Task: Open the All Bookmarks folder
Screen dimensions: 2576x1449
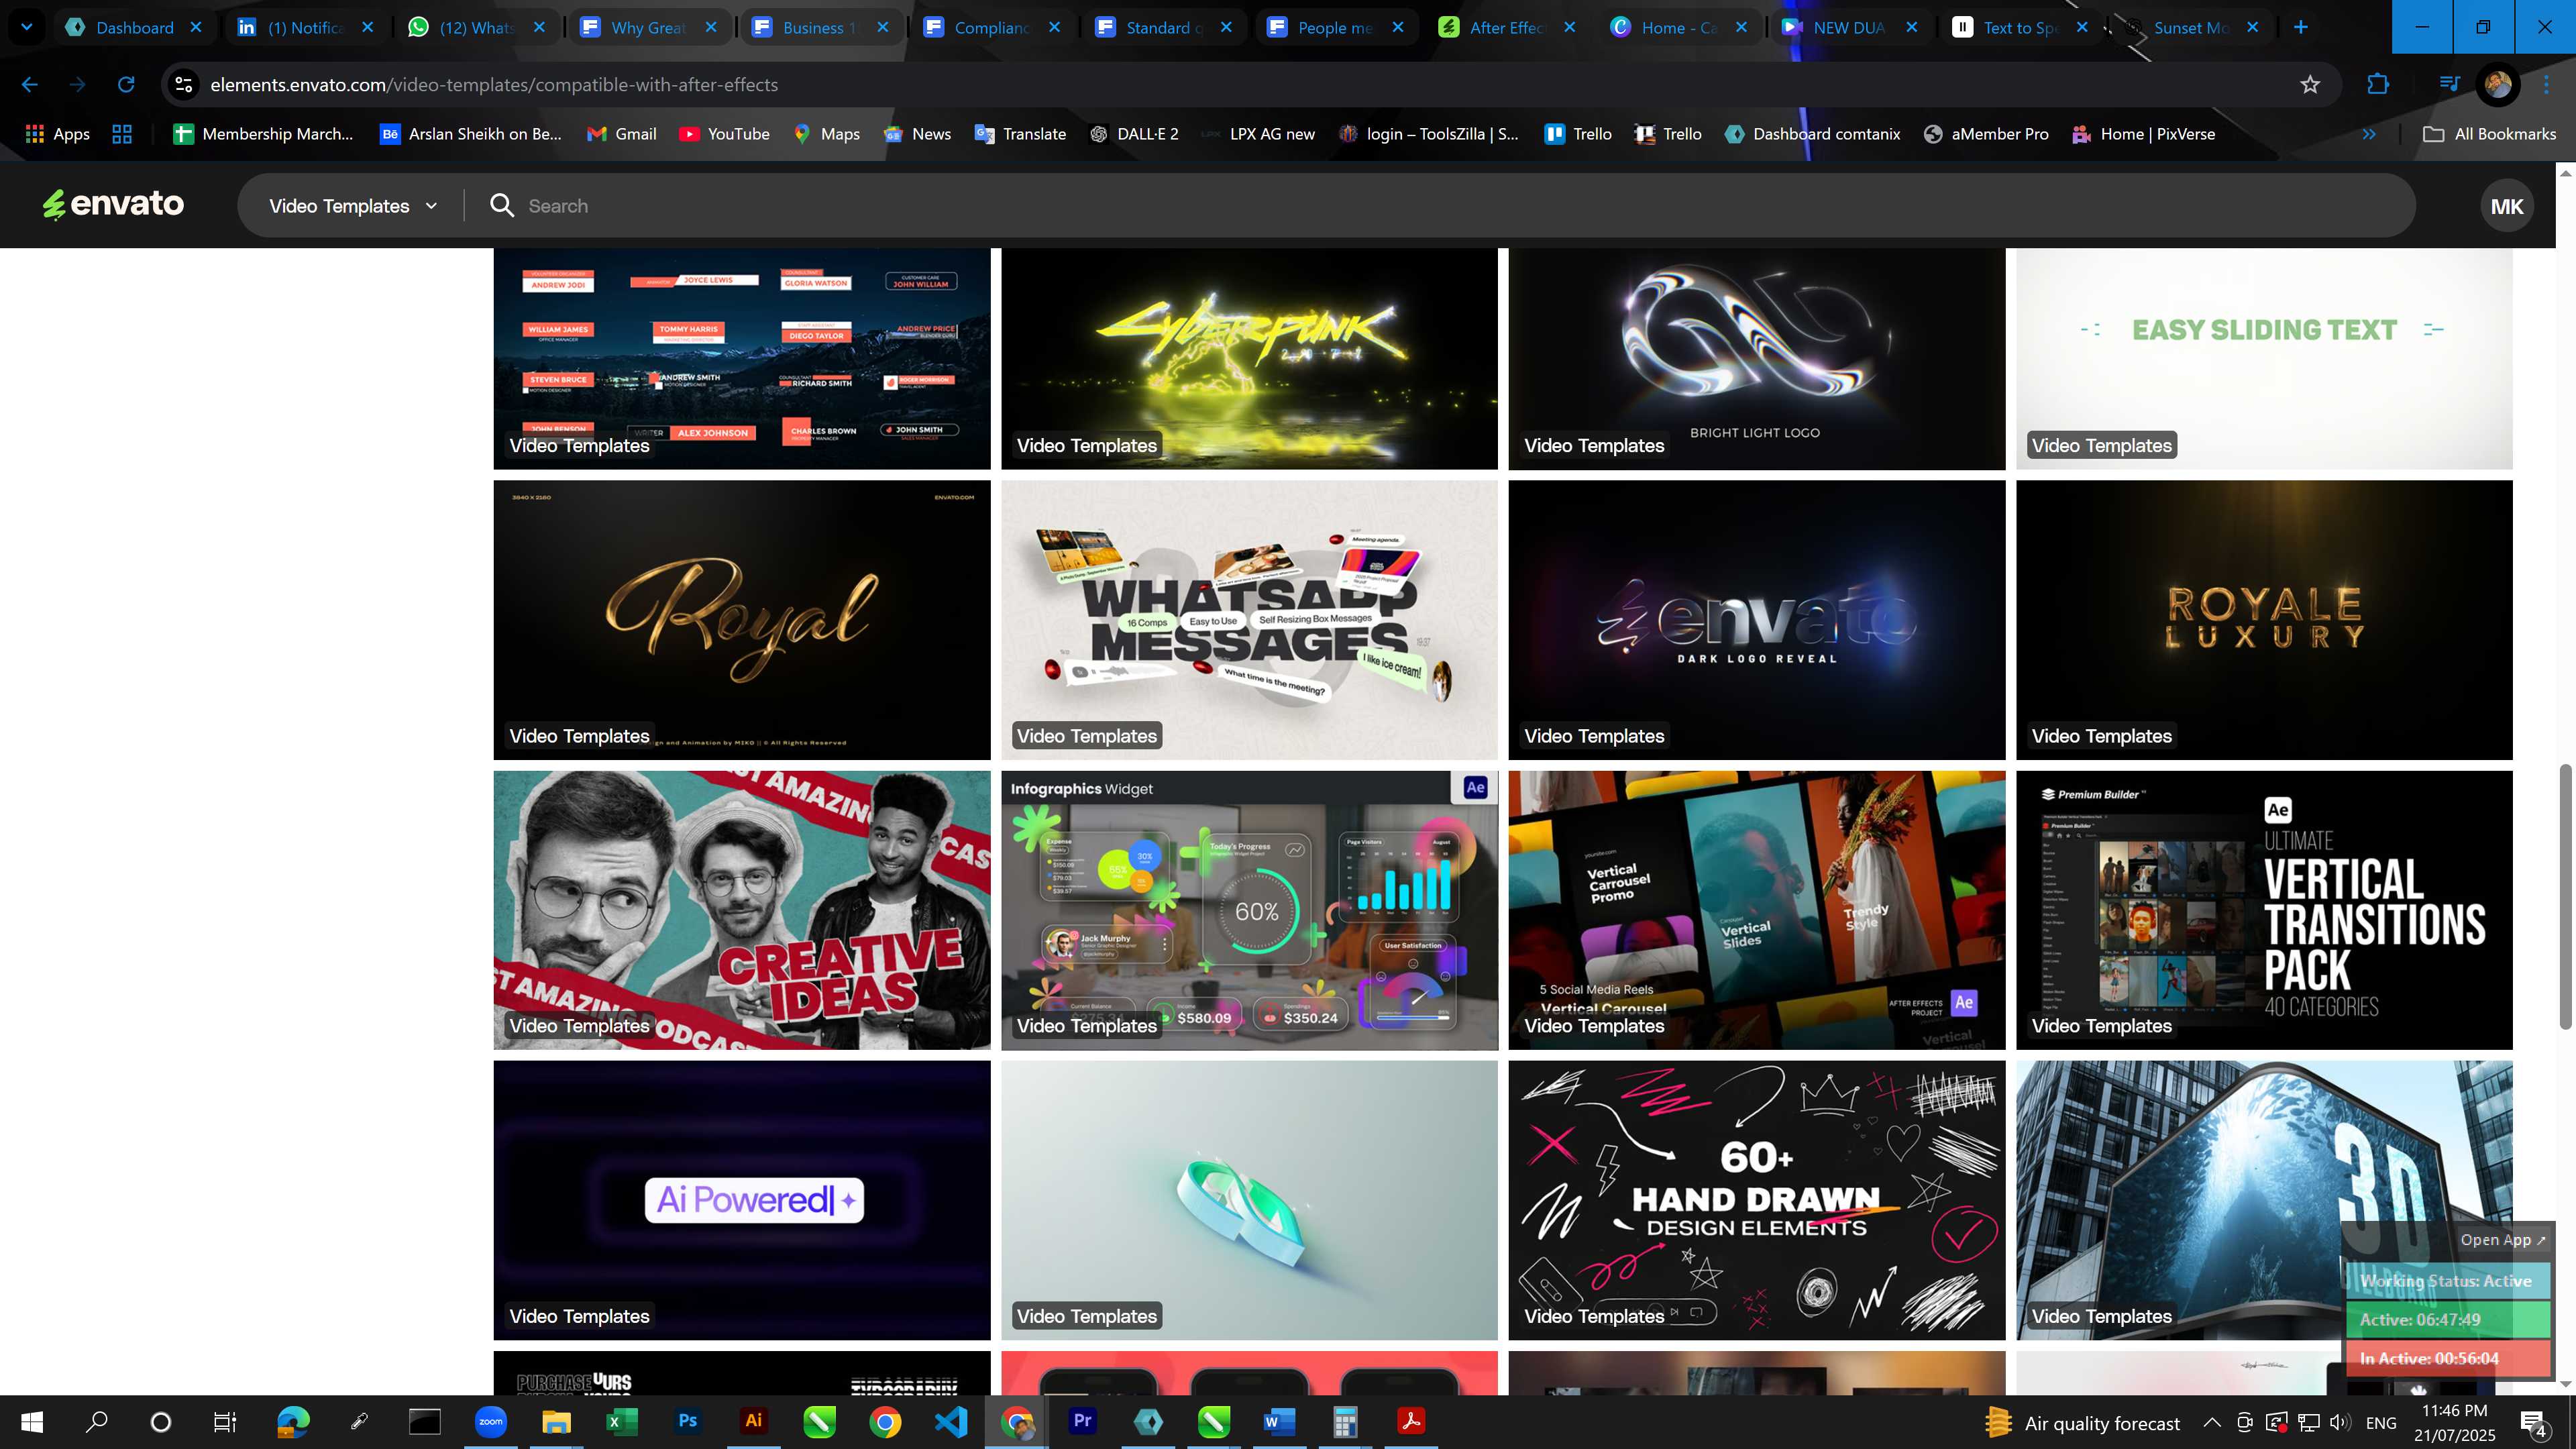Action: pos(2489,134)
